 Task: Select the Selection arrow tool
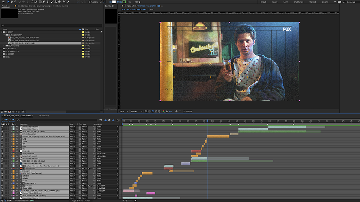coord(8,2)
